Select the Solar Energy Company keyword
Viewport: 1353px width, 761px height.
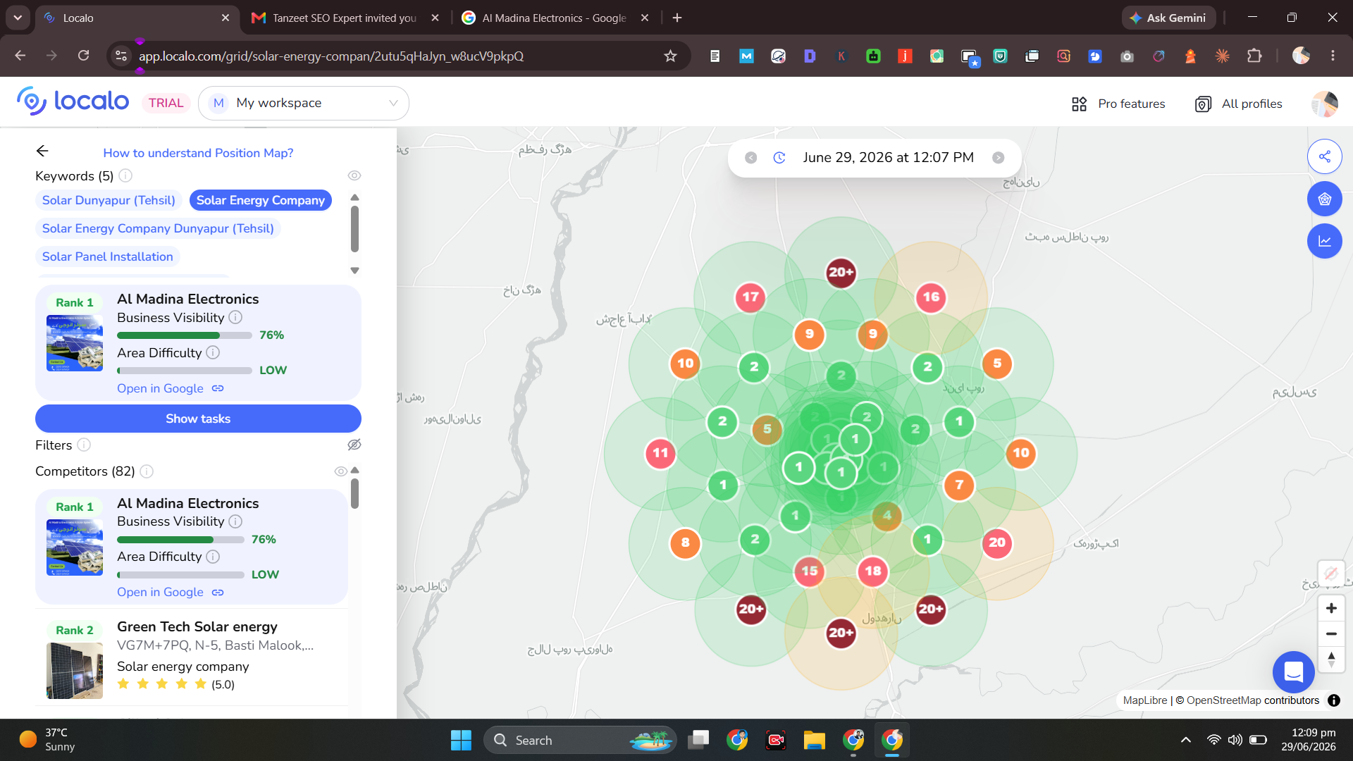261,200
